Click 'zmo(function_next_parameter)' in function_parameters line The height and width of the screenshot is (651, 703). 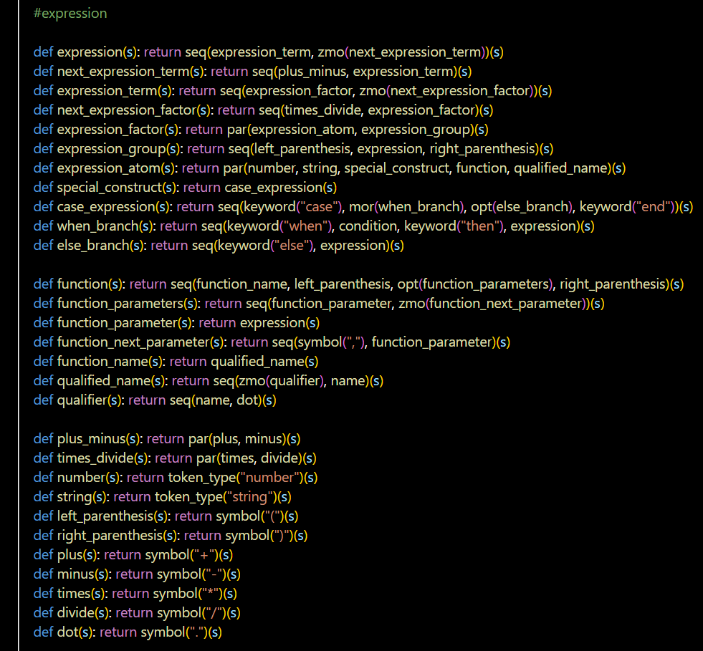[x=492, y=303]
